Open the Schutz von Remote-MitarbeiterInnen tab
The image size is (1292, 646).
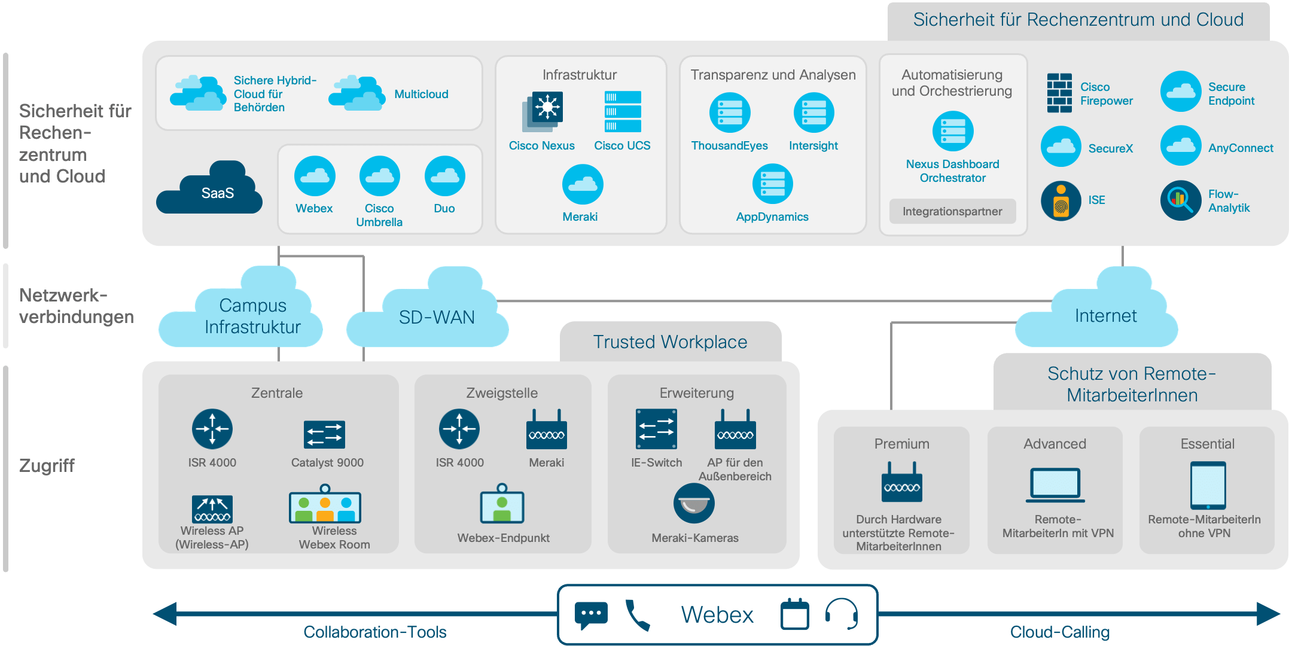(1132, 383)
